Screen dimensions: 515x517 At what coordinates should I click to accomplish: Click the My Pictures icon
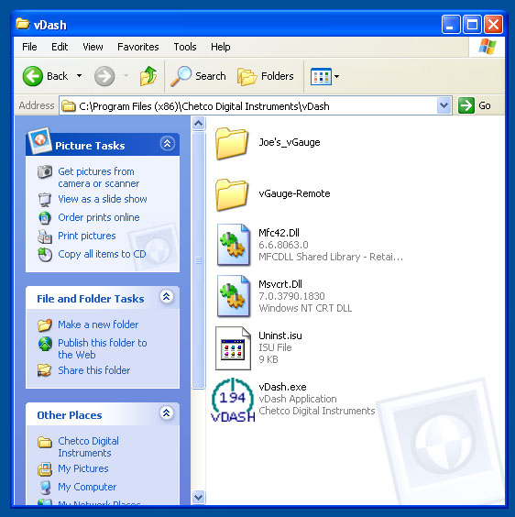(45, 469)
